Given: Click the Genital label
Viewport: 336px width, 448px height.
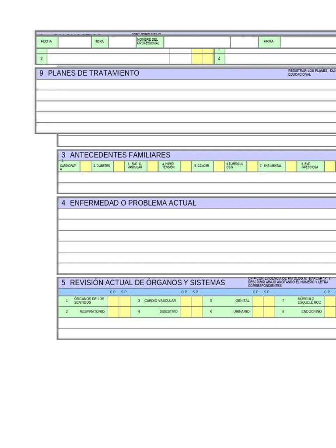Looking at the screenshot, I should [x=242, y=301].
